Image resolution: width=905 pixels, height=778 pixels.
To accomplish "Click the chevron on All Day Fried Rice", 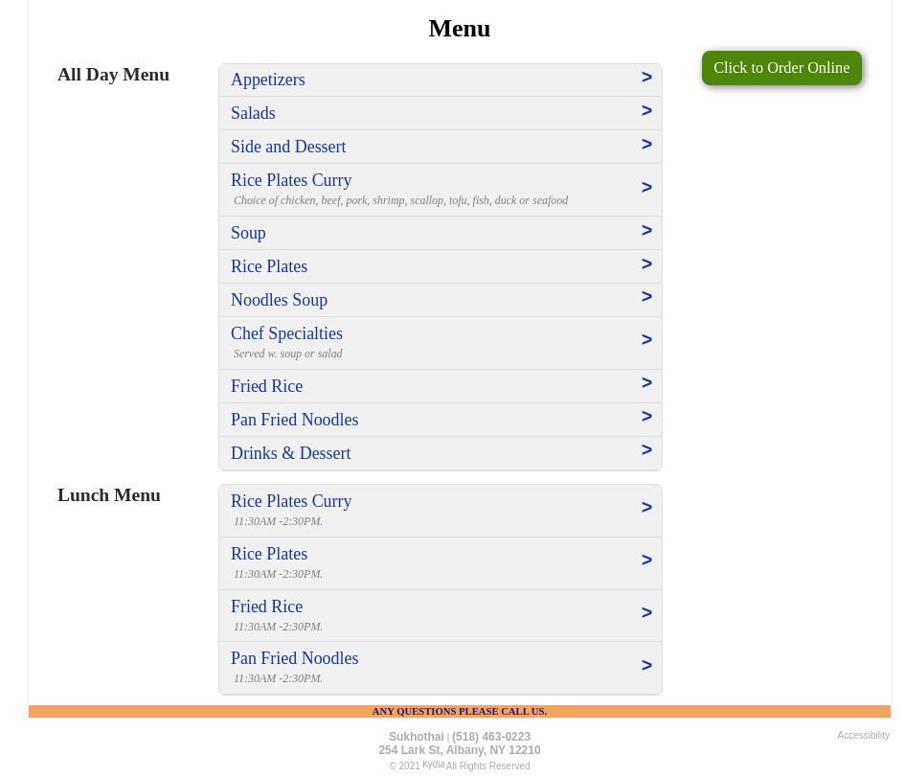I will point(646,383).
